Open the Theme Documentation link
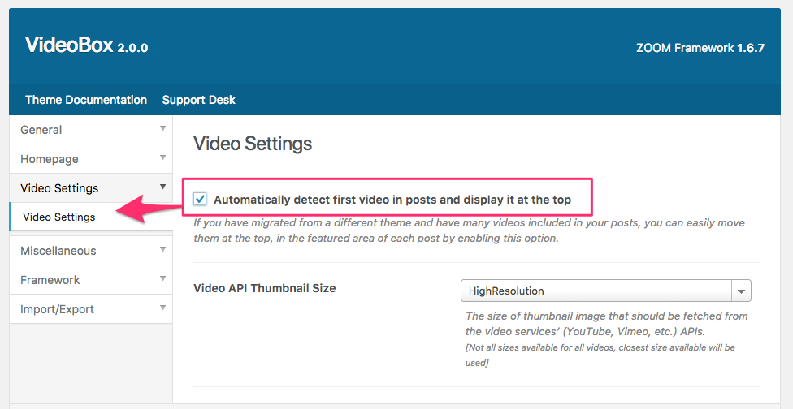 86,100
